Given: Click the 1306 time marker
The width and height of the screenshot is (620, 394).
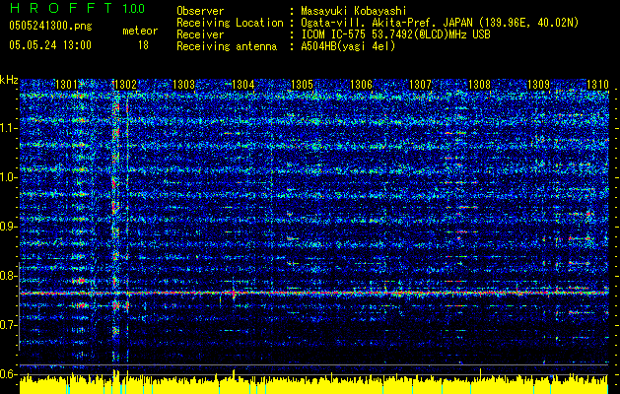Looking at the screenshot, I should 362,85.
